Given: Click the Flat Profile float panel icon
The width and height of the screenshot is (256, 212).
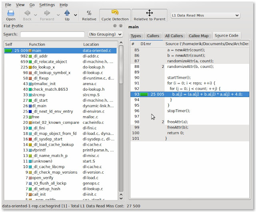Looking at the screenshot, I should click(x=115, y=26).
